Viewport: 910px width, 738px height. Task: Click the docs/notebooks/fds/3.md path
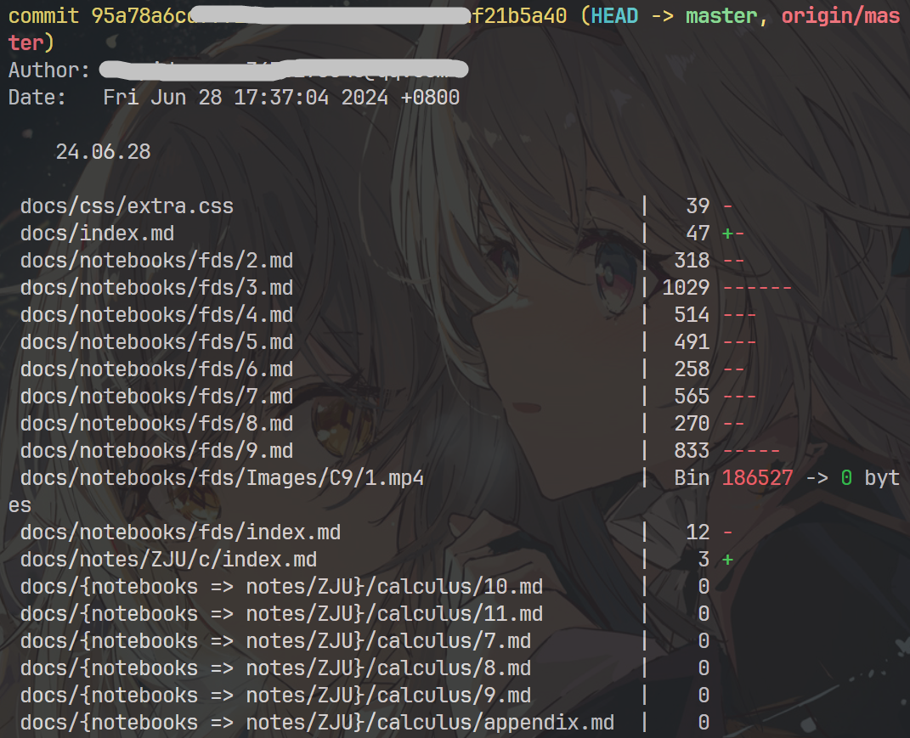coord(156,288)
